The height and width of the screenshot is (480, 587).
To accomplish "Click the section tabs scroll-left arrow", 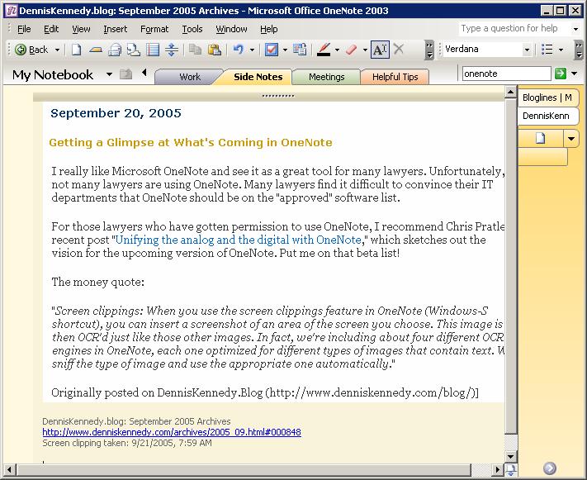I will [144, 73].
